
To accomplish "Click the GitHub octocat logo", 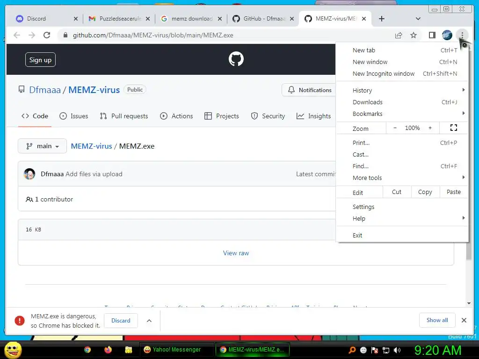I will point(236,59).
